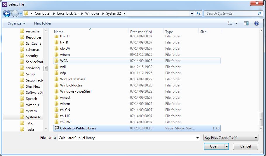
Task: Click the Forward navigation arrow
Action: 15,13
